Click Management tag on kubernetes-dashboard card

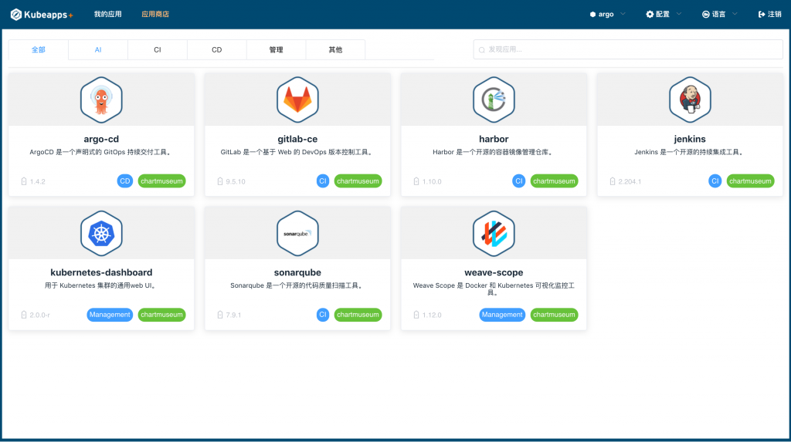coord(110,315)
